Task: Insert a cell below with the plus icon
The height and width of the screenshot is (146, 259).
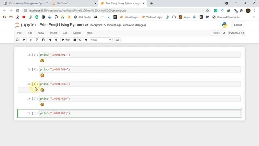Action: point(24,40)
